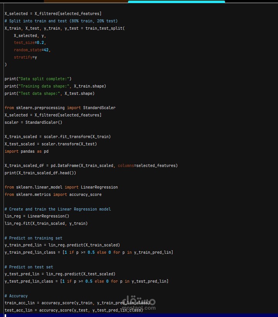Screen dimensions: 278x317
Task: Click the columns=selected_features argument
Action: [147, 165]
